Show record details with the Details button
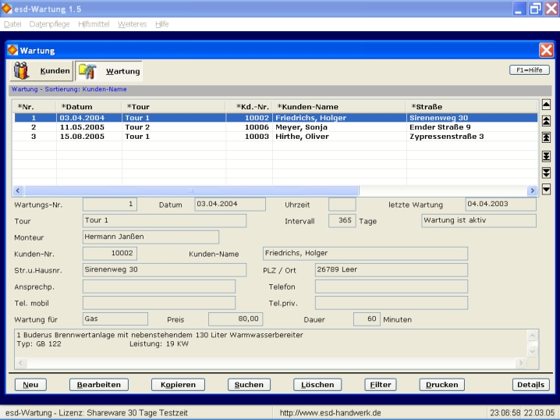Viewport: 560px width, 420px height. click(x=530, y=385)
